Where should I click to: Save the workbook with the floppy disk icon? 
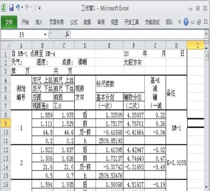coord(11,7)
